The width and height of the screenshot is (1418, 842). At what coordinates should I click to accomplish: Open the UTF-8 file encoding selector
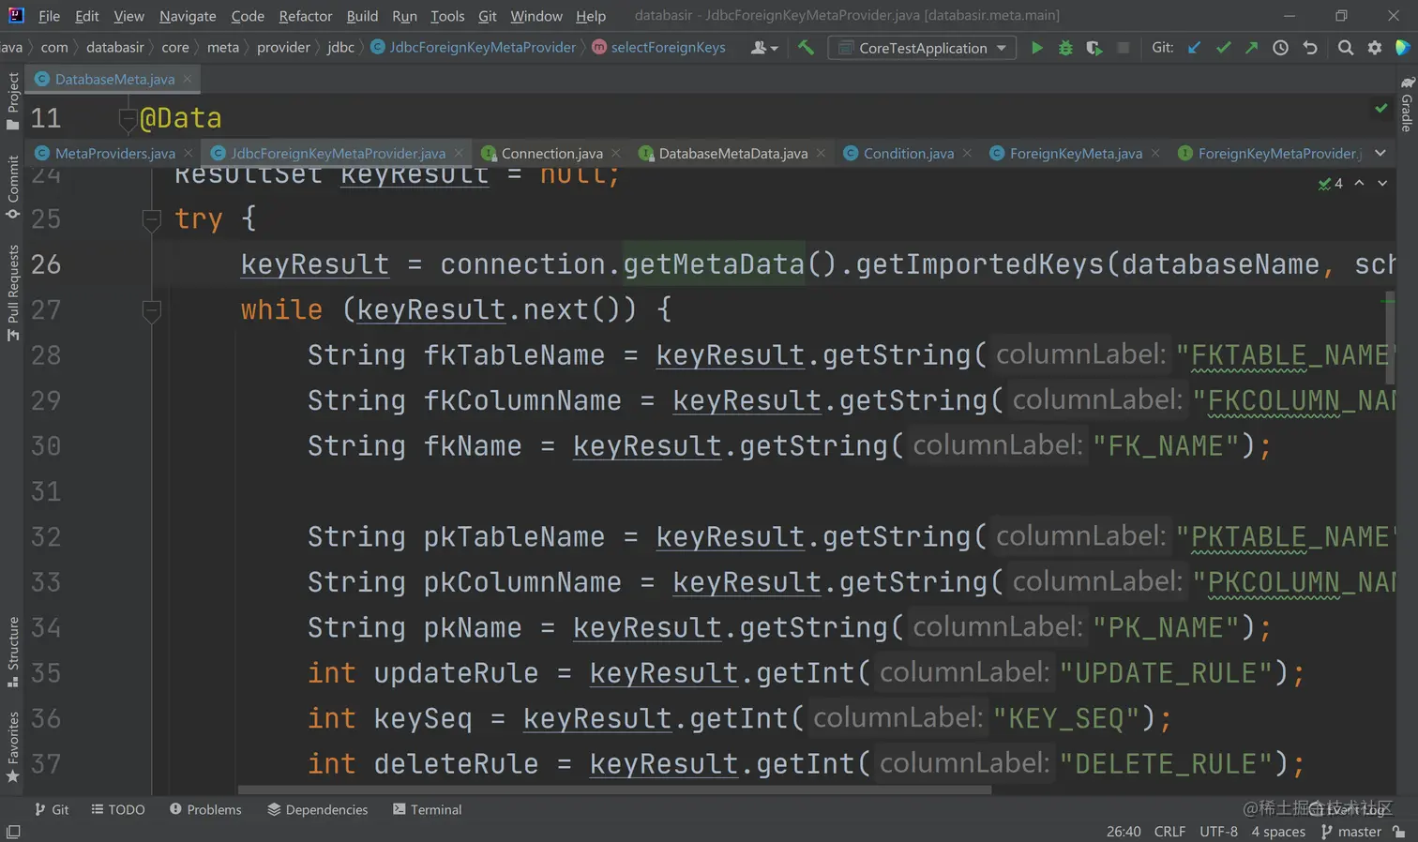point(1218,832)
